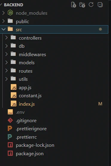111x166 pixels.
Task: Select the models folder name
Action: point(27,63)
